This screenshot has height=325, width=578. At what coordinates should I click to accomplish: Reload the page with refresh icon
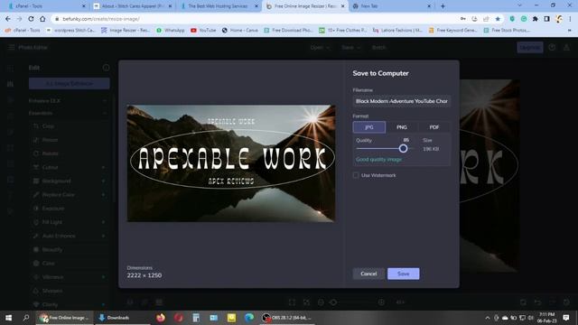pyautogui.click(x=31, y=19)
